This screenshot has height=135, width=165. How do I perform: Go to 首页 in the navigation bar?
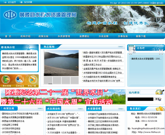[x=8, y=36]
